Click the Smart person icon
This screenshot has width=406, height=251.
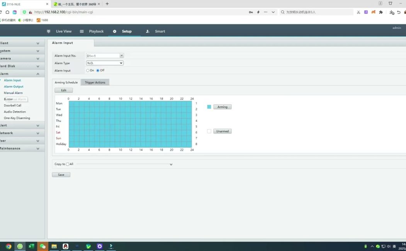coord(148,31)
